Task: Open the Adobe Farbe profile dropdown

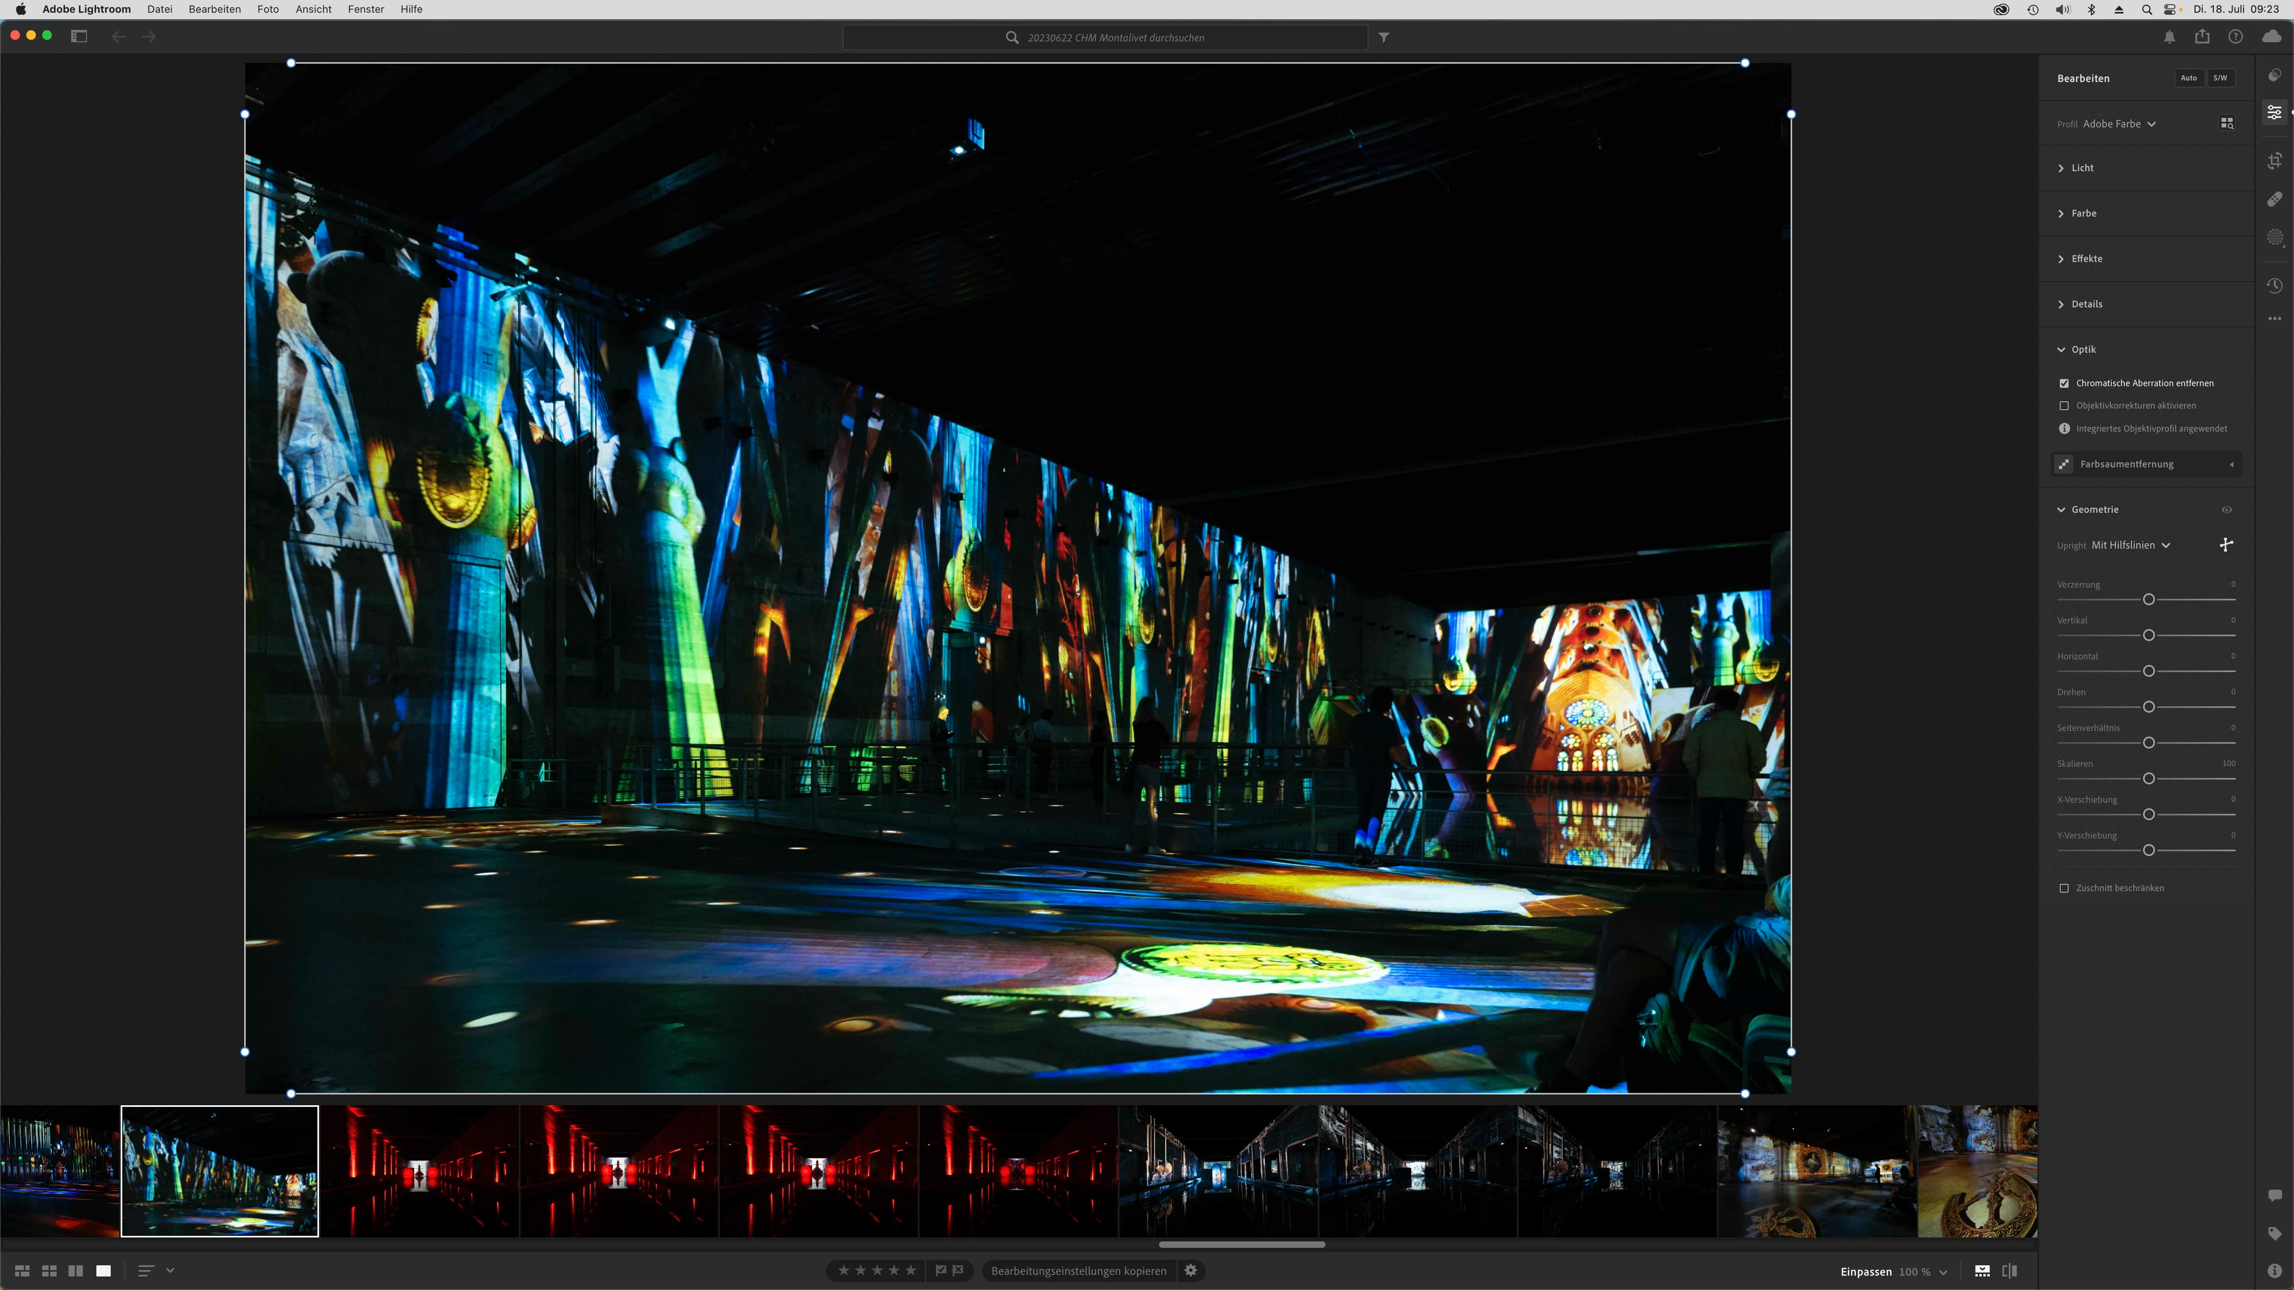Action: [x=2119, y=124]
